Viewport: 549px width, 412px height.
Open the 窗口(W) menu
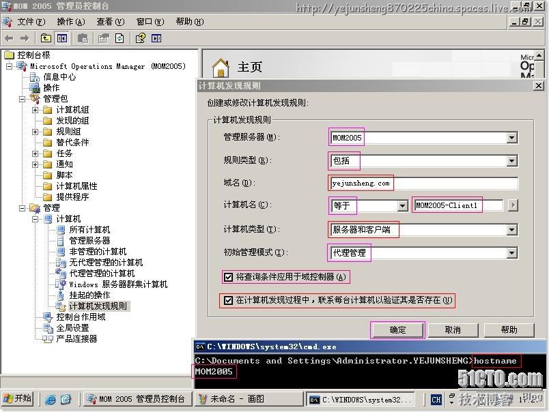click(x=150, y=22)
